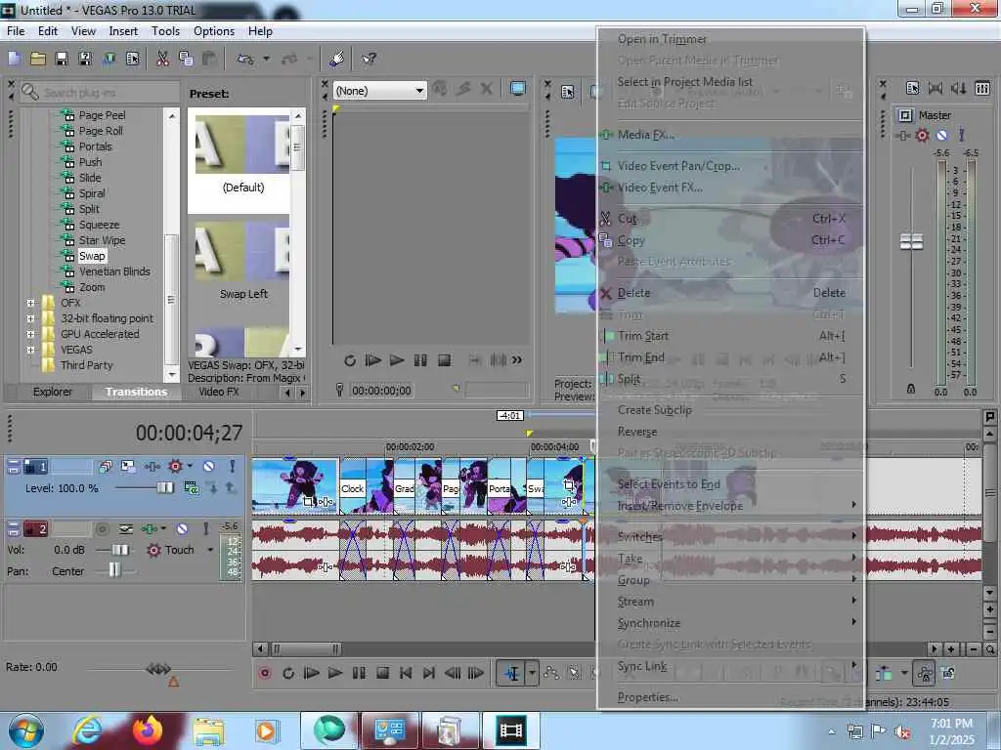This screenshot has height=750, width=1001.
Task: Click the toolbar Copy icon
Action: click(x=186, y=59)
